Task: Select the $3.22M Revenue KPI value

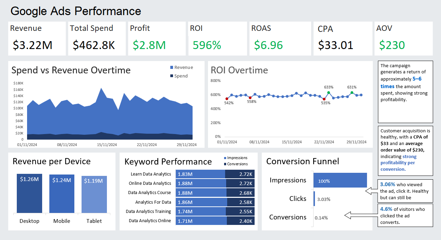Action: [x=33, y=45]
